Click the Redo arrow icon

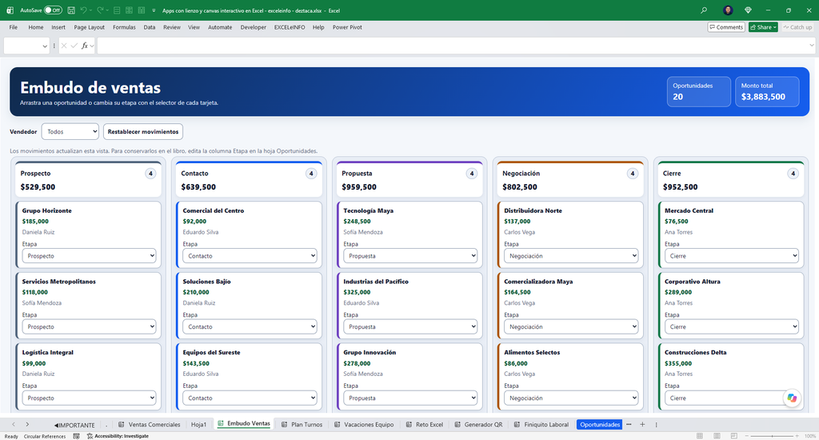[100, 10]
